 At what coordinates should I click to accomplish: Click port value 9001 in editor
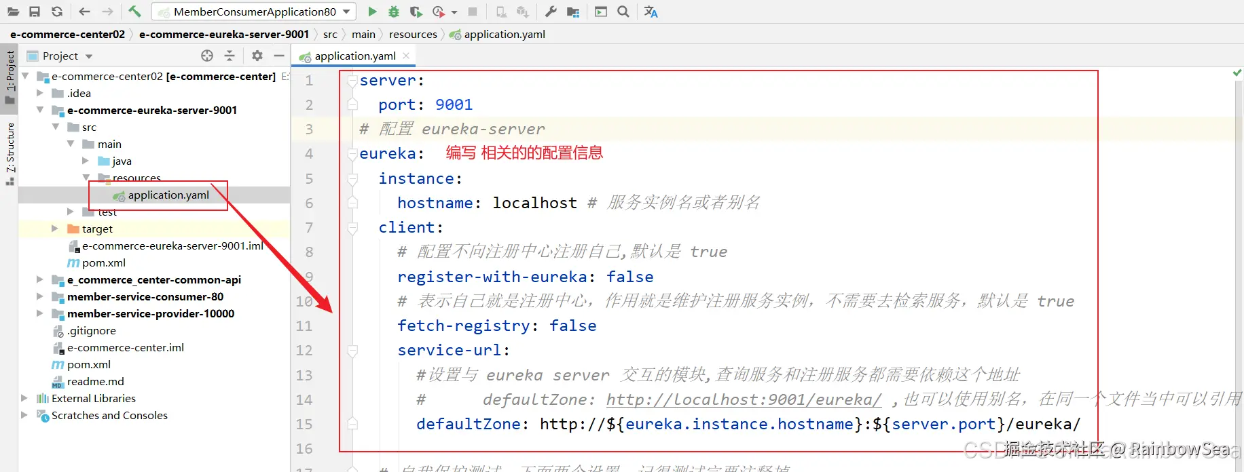(454, 104)
